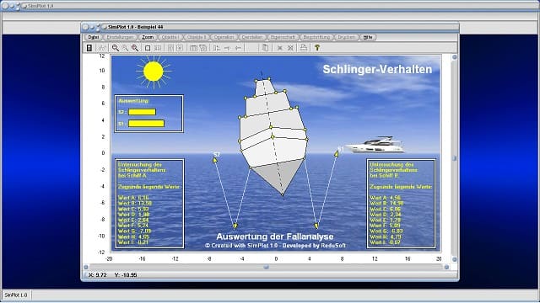This screenshot has height=303, width=540.
Task: Click 'Zugrunde liegende Werte' in Schiff B panel
Action: (401, 187)
